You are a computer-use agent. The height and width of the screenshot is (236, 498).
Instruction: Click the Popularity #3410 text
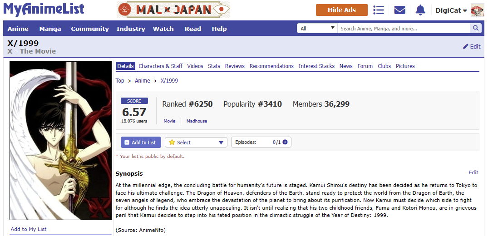pos(252,104)
